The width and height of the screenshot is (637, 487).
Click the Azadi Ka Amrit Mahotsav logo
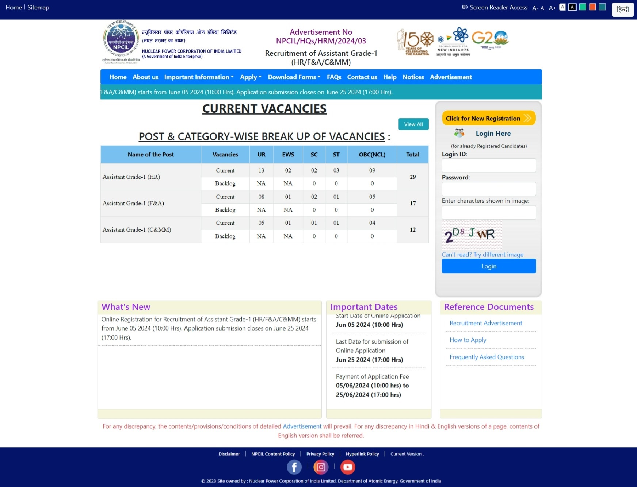[x=453, y=42]
